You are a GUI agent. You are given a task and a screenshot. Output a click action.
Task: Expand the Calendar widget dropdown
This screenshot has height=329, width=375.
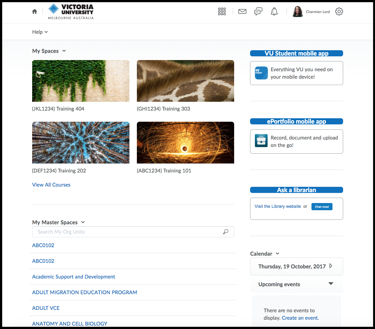[x=277, y=254]
